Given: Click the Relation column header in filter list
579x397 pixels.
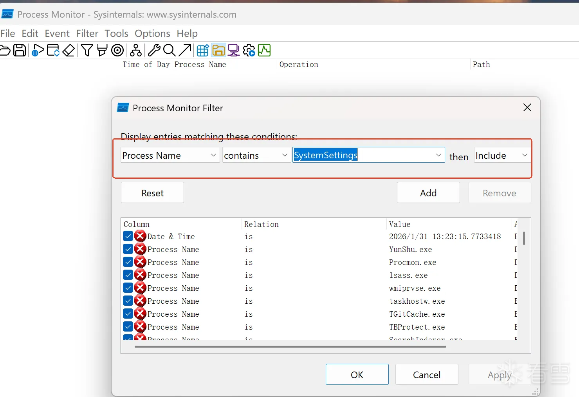Looking at the screenshot, I should point(314,224).
